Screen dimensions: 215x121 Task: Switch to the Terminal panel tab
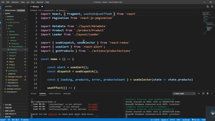tap(43, 93)
